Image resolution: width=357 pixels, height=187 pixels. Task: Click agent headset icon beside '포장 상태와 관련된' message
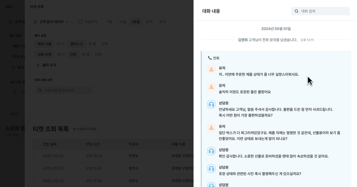211,169
